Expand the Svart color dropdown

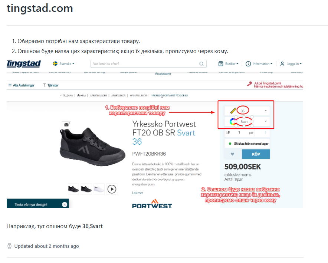point(247,121)
